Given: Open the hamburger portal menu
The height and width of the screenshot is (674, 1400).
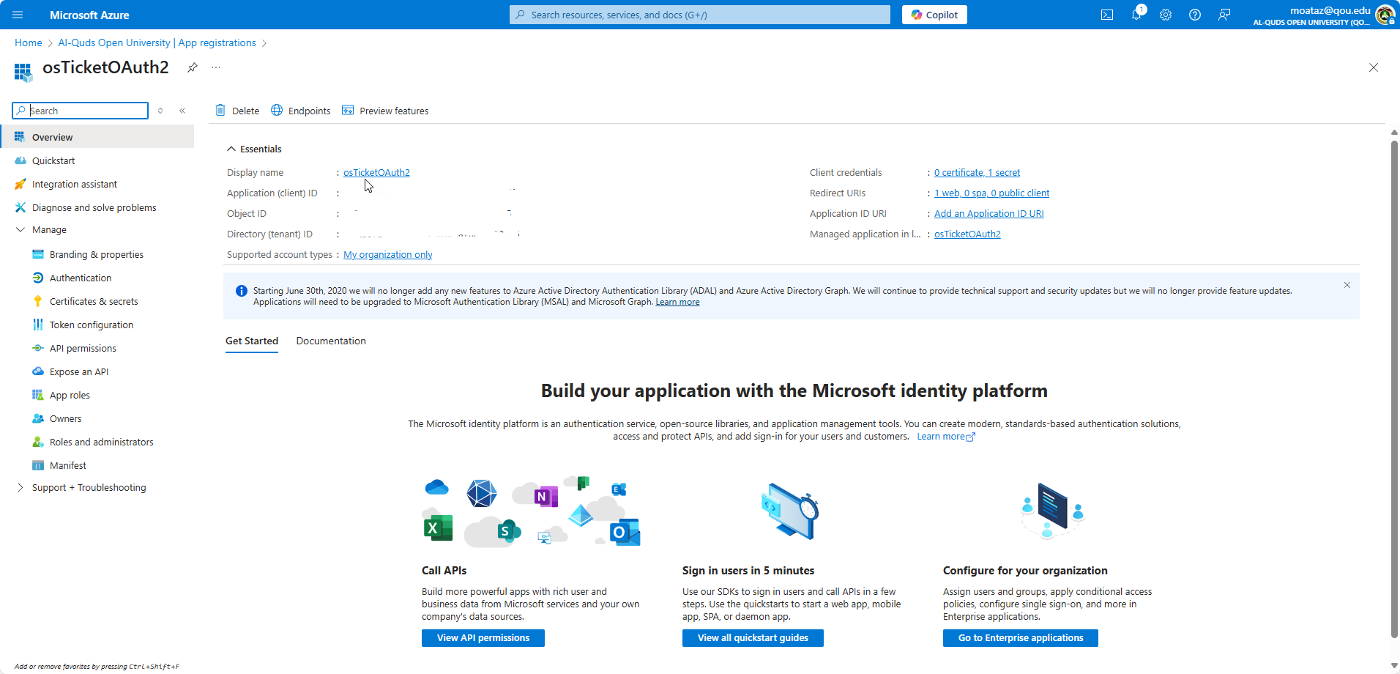Looking at the screenshot, I should [18, 15].
